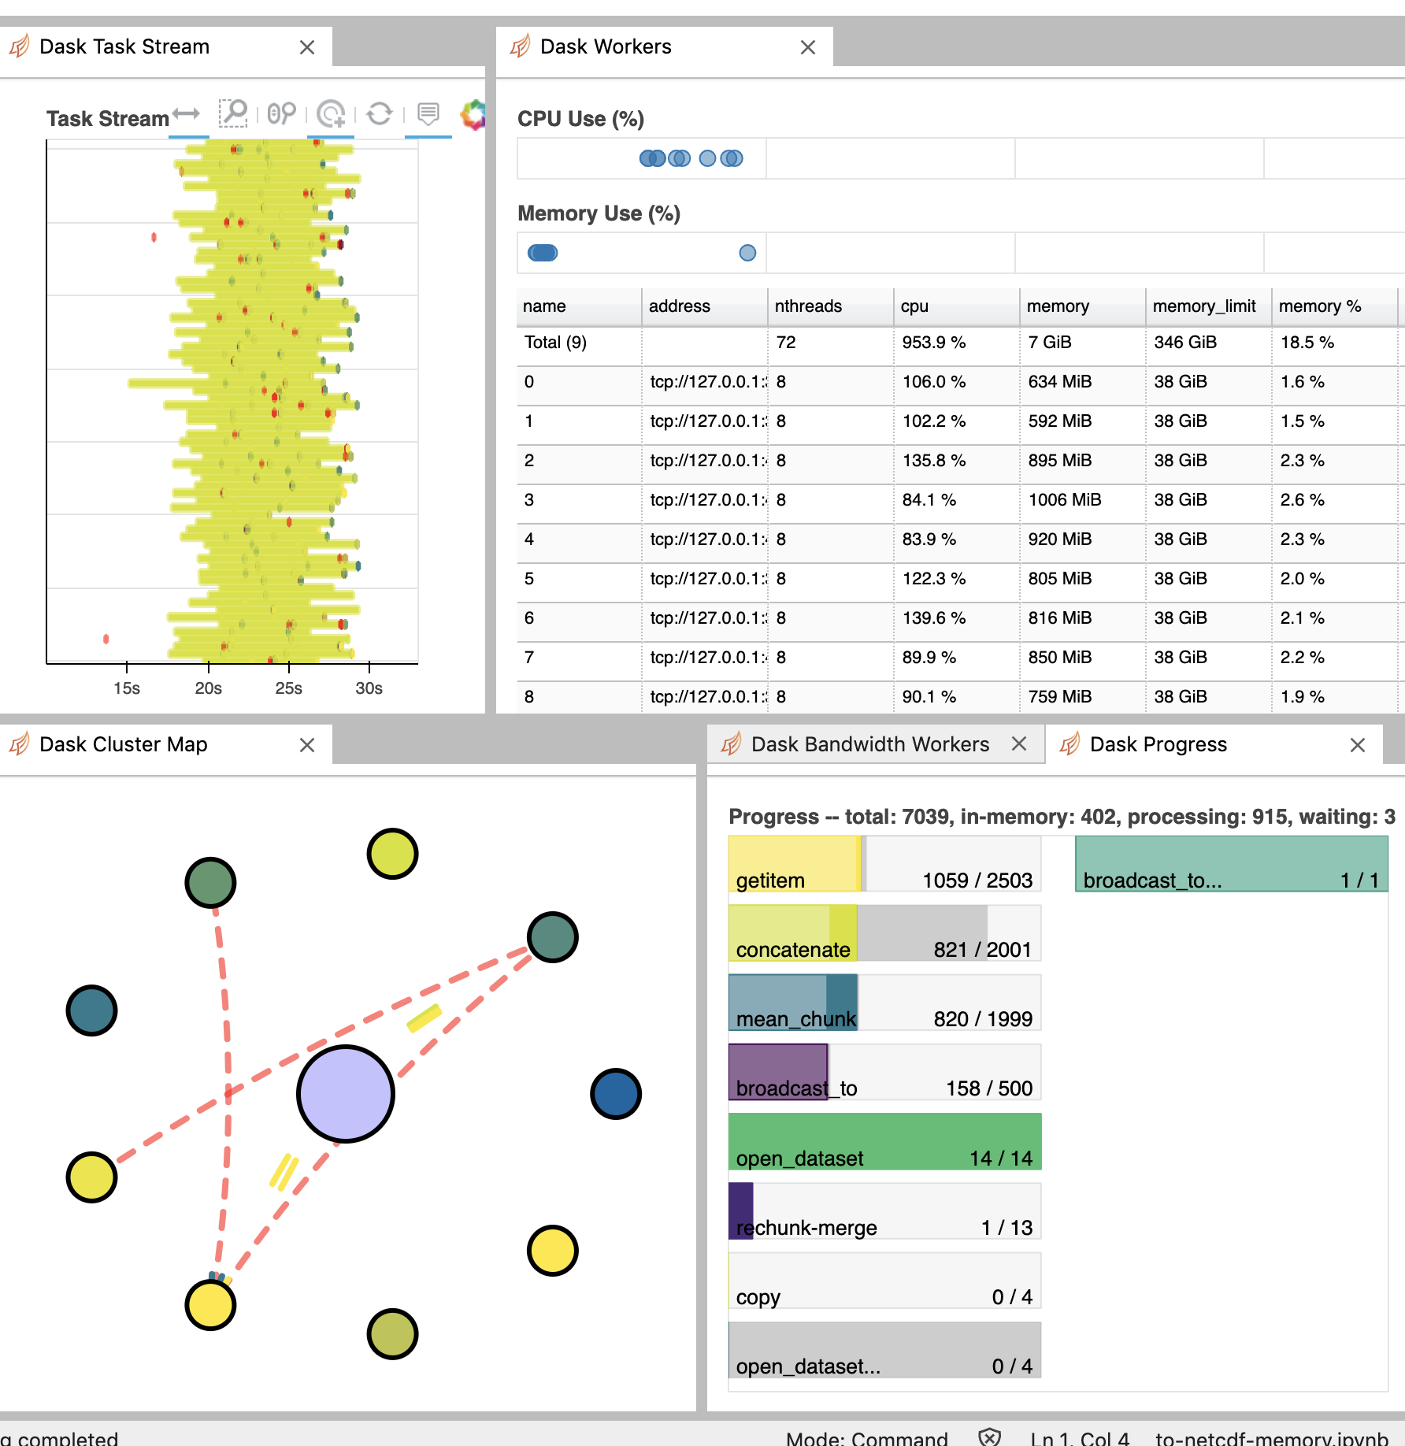The width and height of the screenshot is (1405, 1446).
Task: Sort workers table by address column
Action: pyautogui.click(x=705, y=306)
